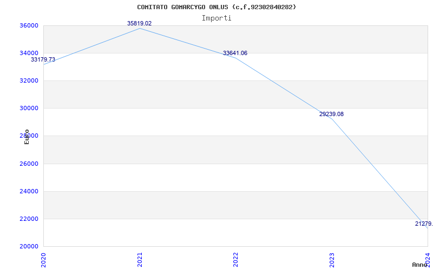Click the Anno x-axis title
The image size is (433, 270).
419,265
